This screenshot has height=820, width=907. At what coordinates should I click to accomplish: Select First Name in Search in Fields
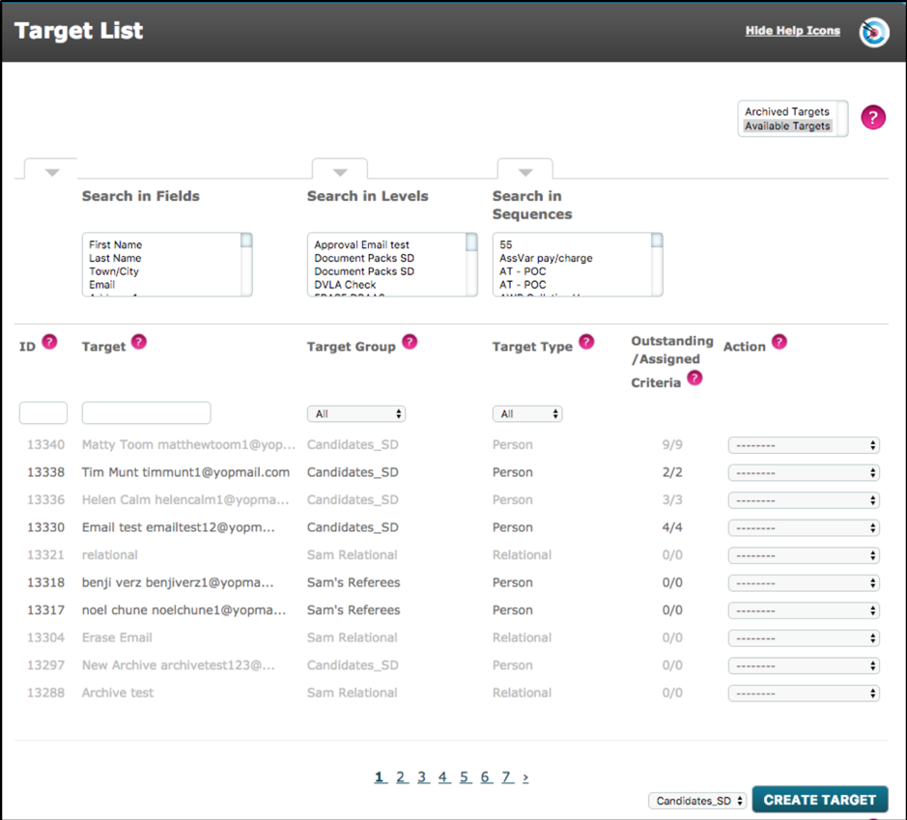pyautogui.click(x=116, y=244)
